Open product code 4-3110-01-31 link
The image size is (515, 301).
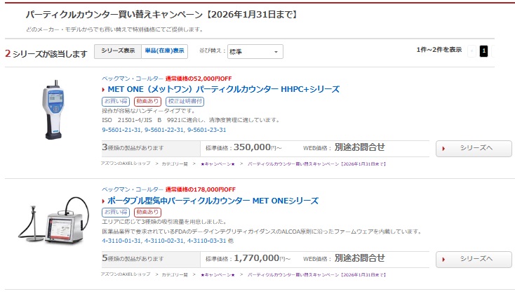click(122, 241)
